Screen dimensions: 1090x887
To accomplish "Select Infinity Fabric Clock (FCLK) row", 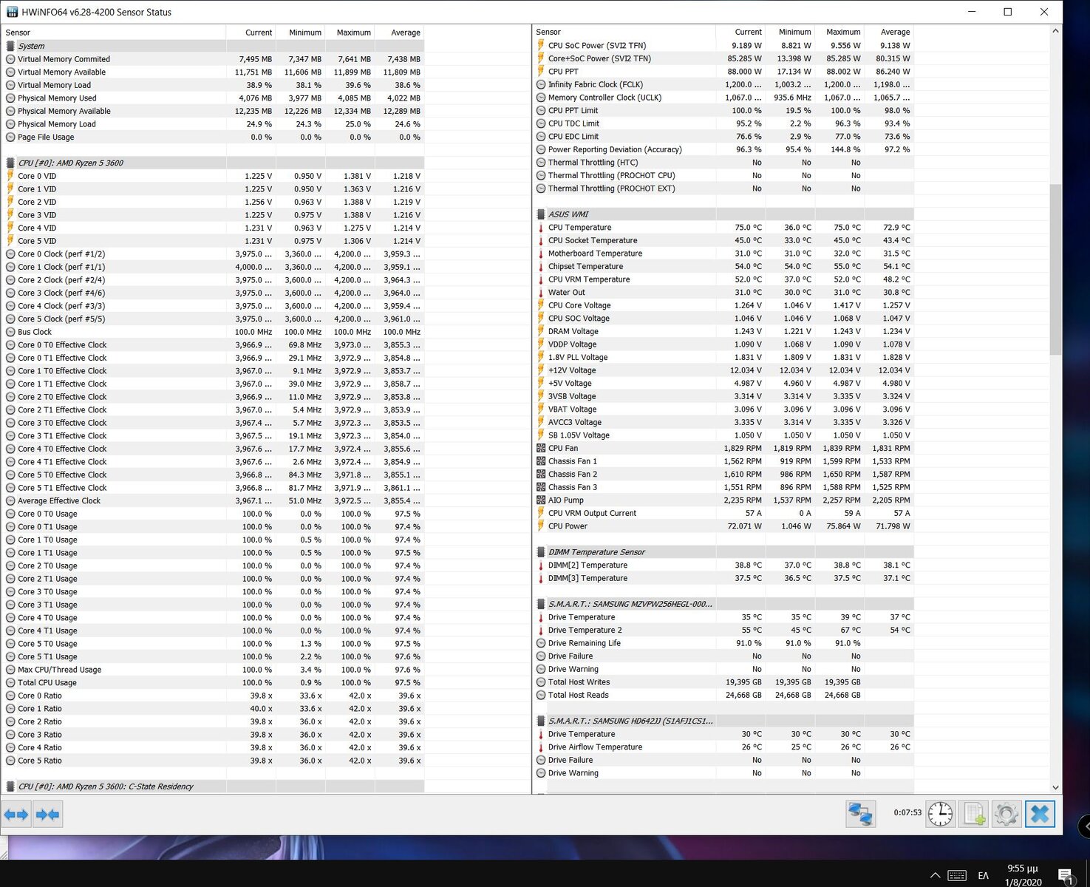I will click(x=723, y=84).
